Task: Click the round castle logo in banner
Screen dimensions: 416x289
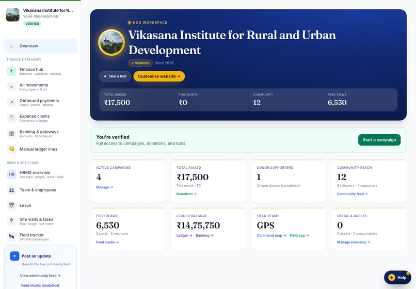Action: [x=111, y=42]
